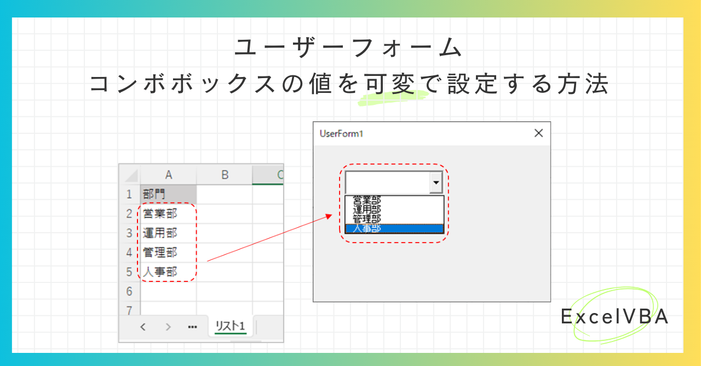Open the combo box dropdown arrow
701x366 pixels.
point(436,183)
